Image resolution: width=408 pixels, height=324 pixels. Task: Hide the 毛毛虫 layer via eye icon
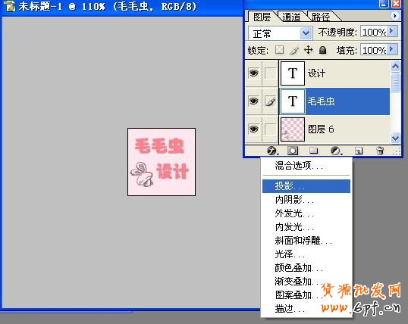pyautogui.click(x=253, y=101)
